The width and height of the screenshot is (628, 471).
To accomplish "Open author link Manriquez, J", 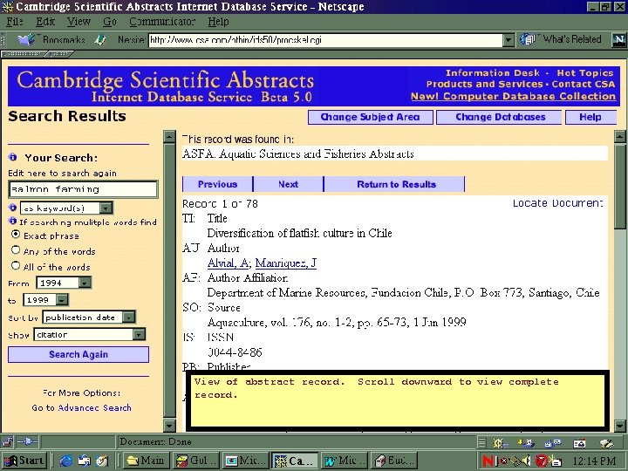I will pos(285,263).
